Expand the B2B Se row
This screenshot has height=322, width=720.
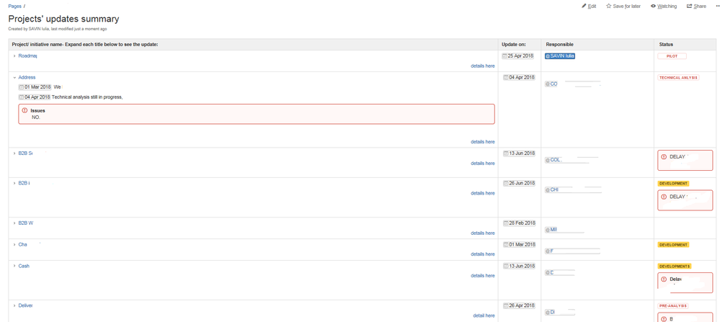14,153
